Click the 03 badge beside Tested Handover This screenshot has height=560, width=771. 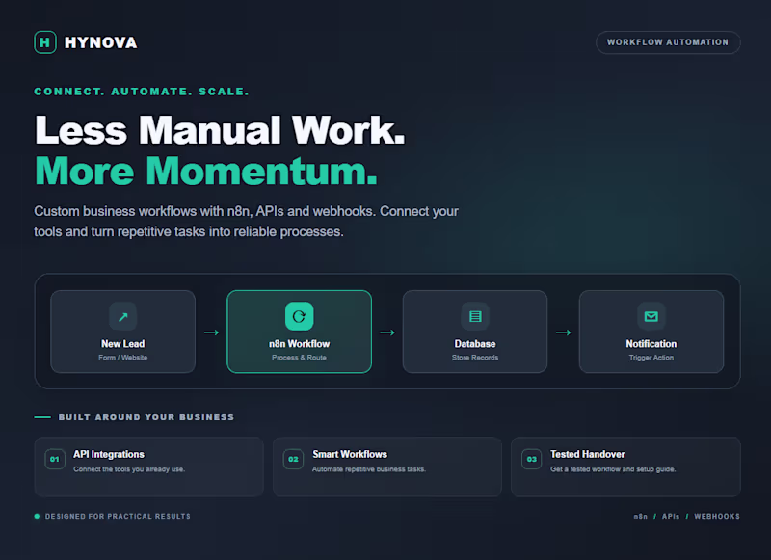click(532, 459)
